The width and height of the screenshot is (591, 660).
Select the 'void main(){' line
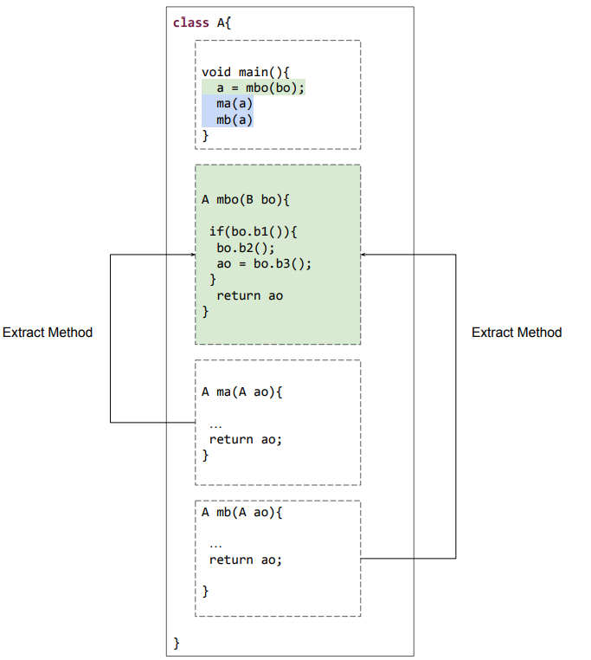(x=246, y=72)
